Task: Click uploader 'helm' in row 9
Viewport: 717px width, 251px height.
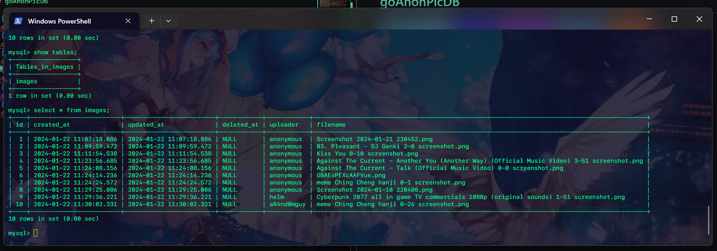Action: [277, 197]
